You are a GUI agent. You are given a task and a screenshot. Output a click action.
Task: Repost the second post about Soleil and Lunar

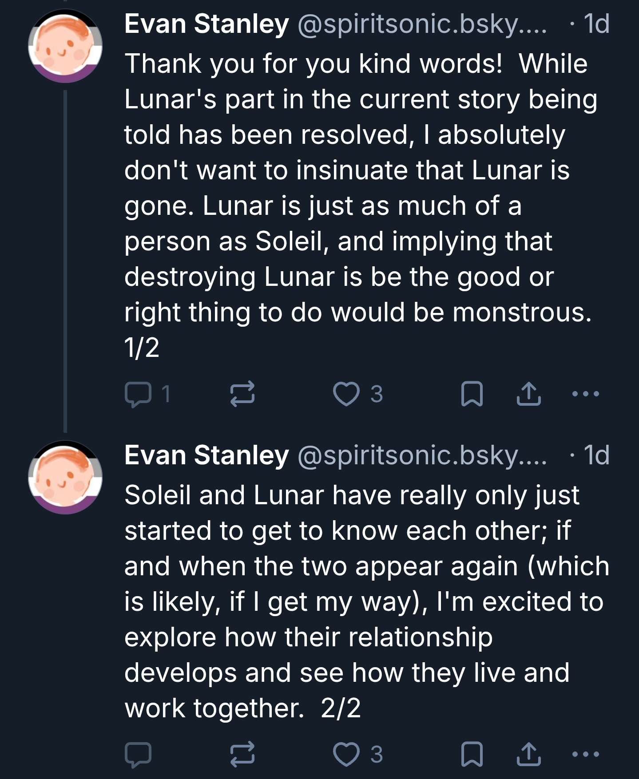coord(242,754)
